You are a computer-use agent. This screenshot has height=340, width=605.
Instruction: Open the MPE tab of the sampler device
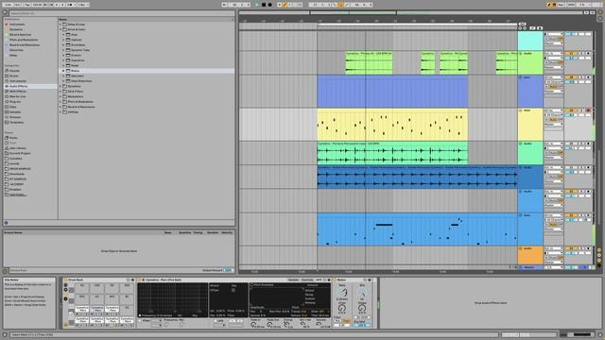319,280
